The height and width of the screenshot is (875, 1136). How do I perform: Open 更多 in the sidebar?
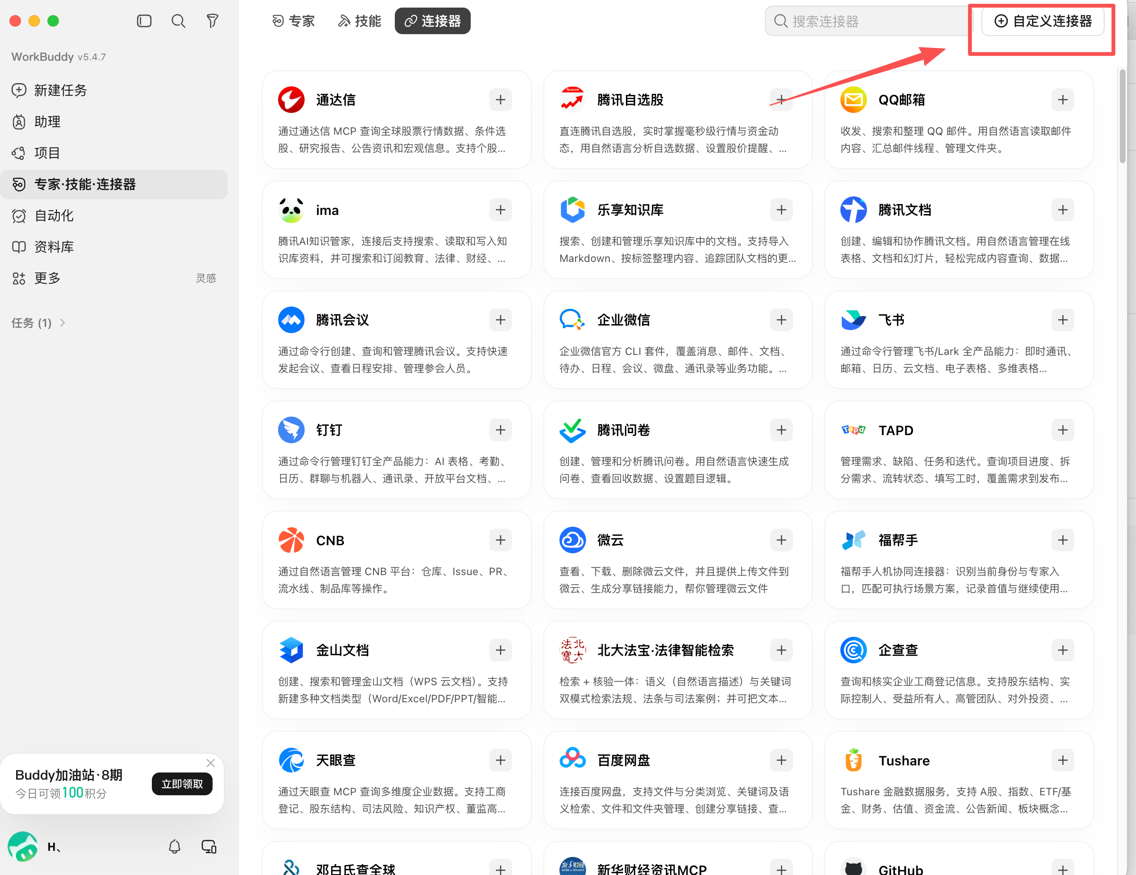point(114,278)
